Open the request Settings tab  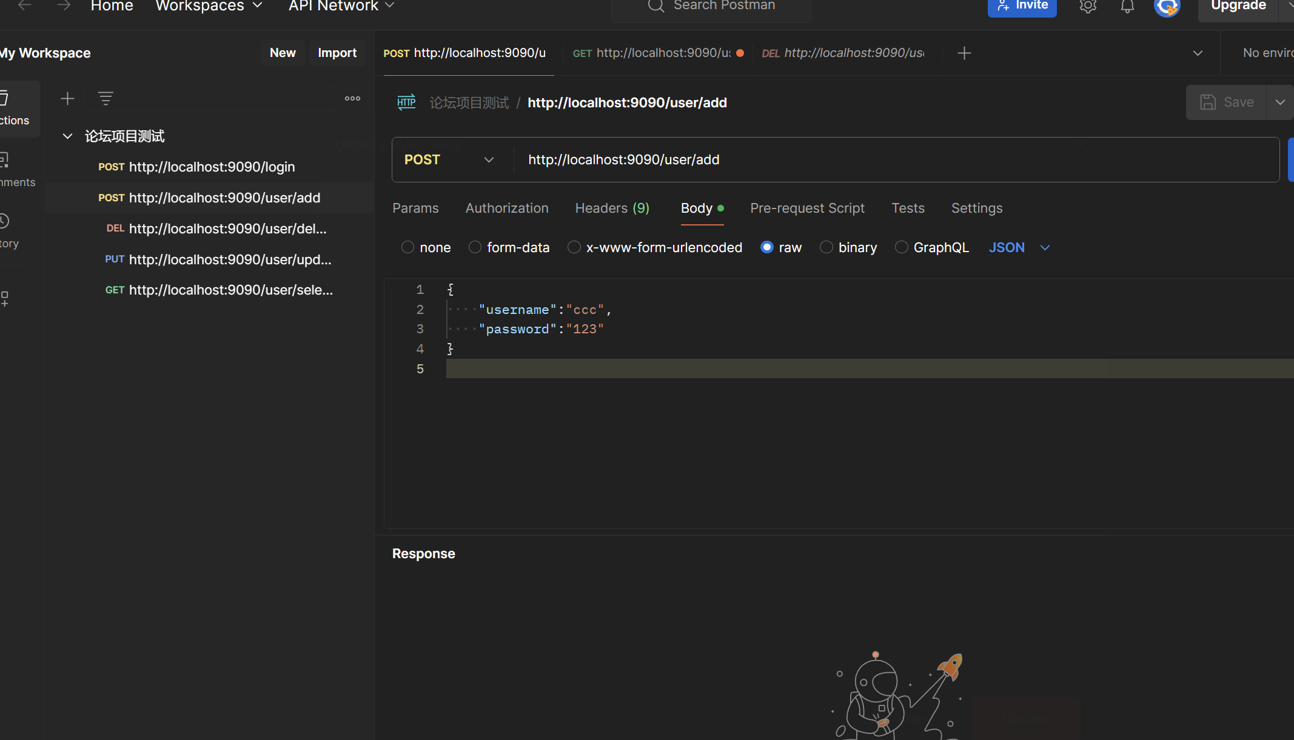click(977, 208)
